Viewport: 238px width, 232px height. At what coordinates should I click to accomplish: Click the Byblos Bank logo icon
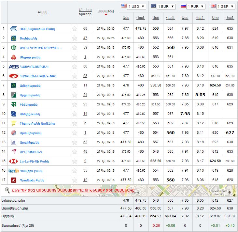click(14, 123)
